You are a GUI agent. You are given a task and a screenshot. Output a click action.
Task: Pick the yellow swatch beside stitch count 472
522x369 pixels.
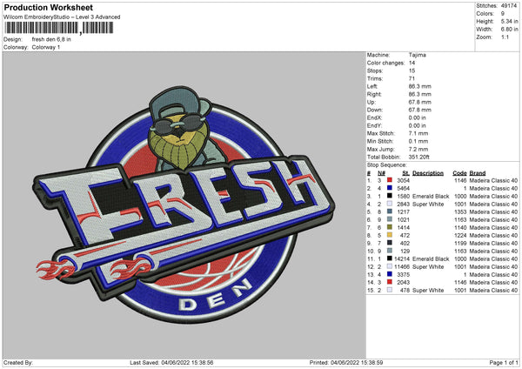pos(389,235)
